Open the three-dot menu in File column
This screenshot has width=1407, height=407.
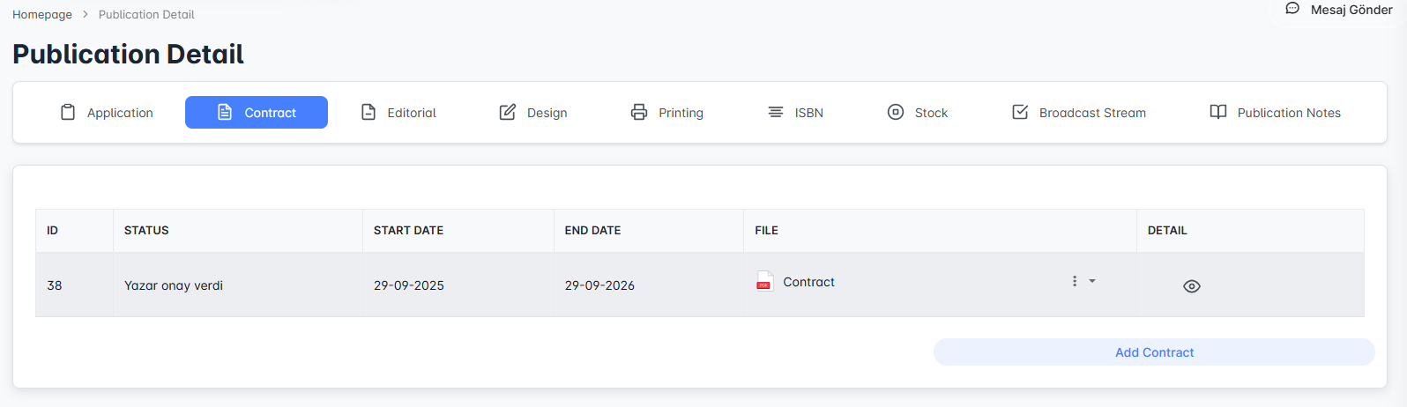click(1074, 281)
